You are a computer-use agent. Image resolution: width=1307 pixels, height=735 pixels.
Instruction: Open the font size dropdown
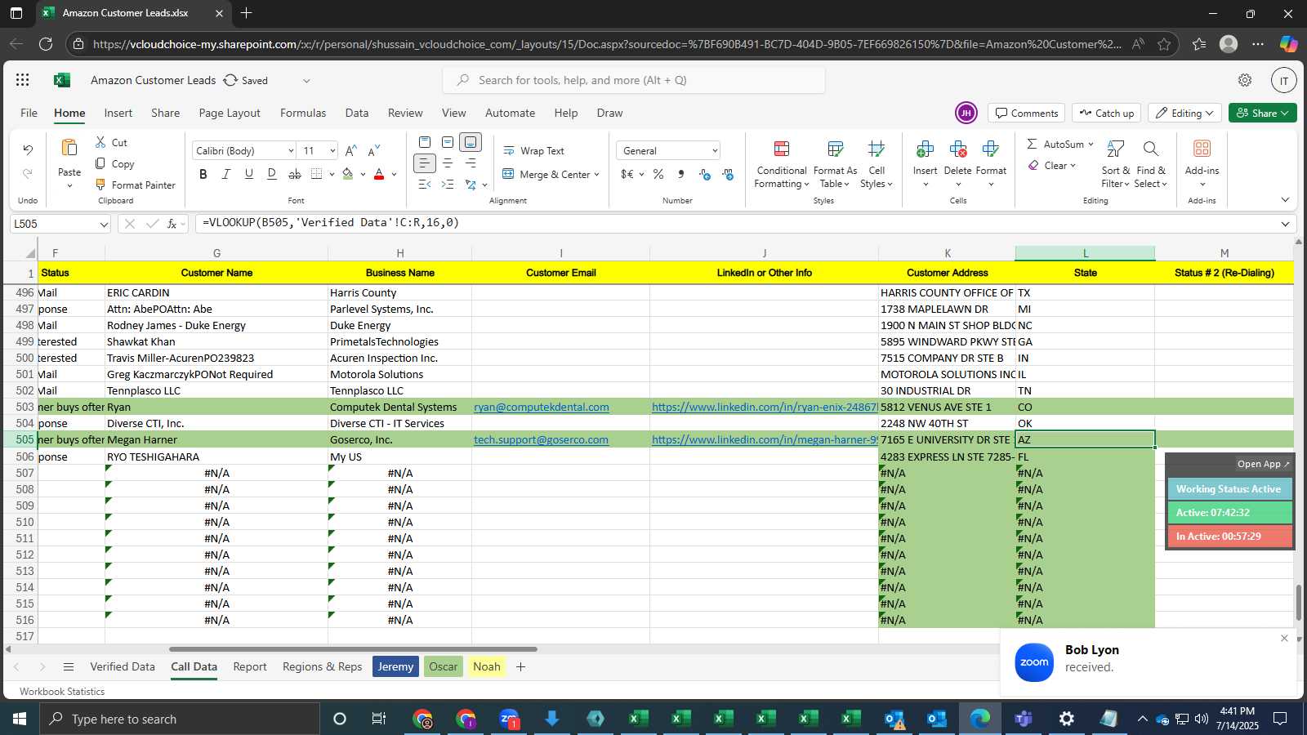[x=332, y=150]
